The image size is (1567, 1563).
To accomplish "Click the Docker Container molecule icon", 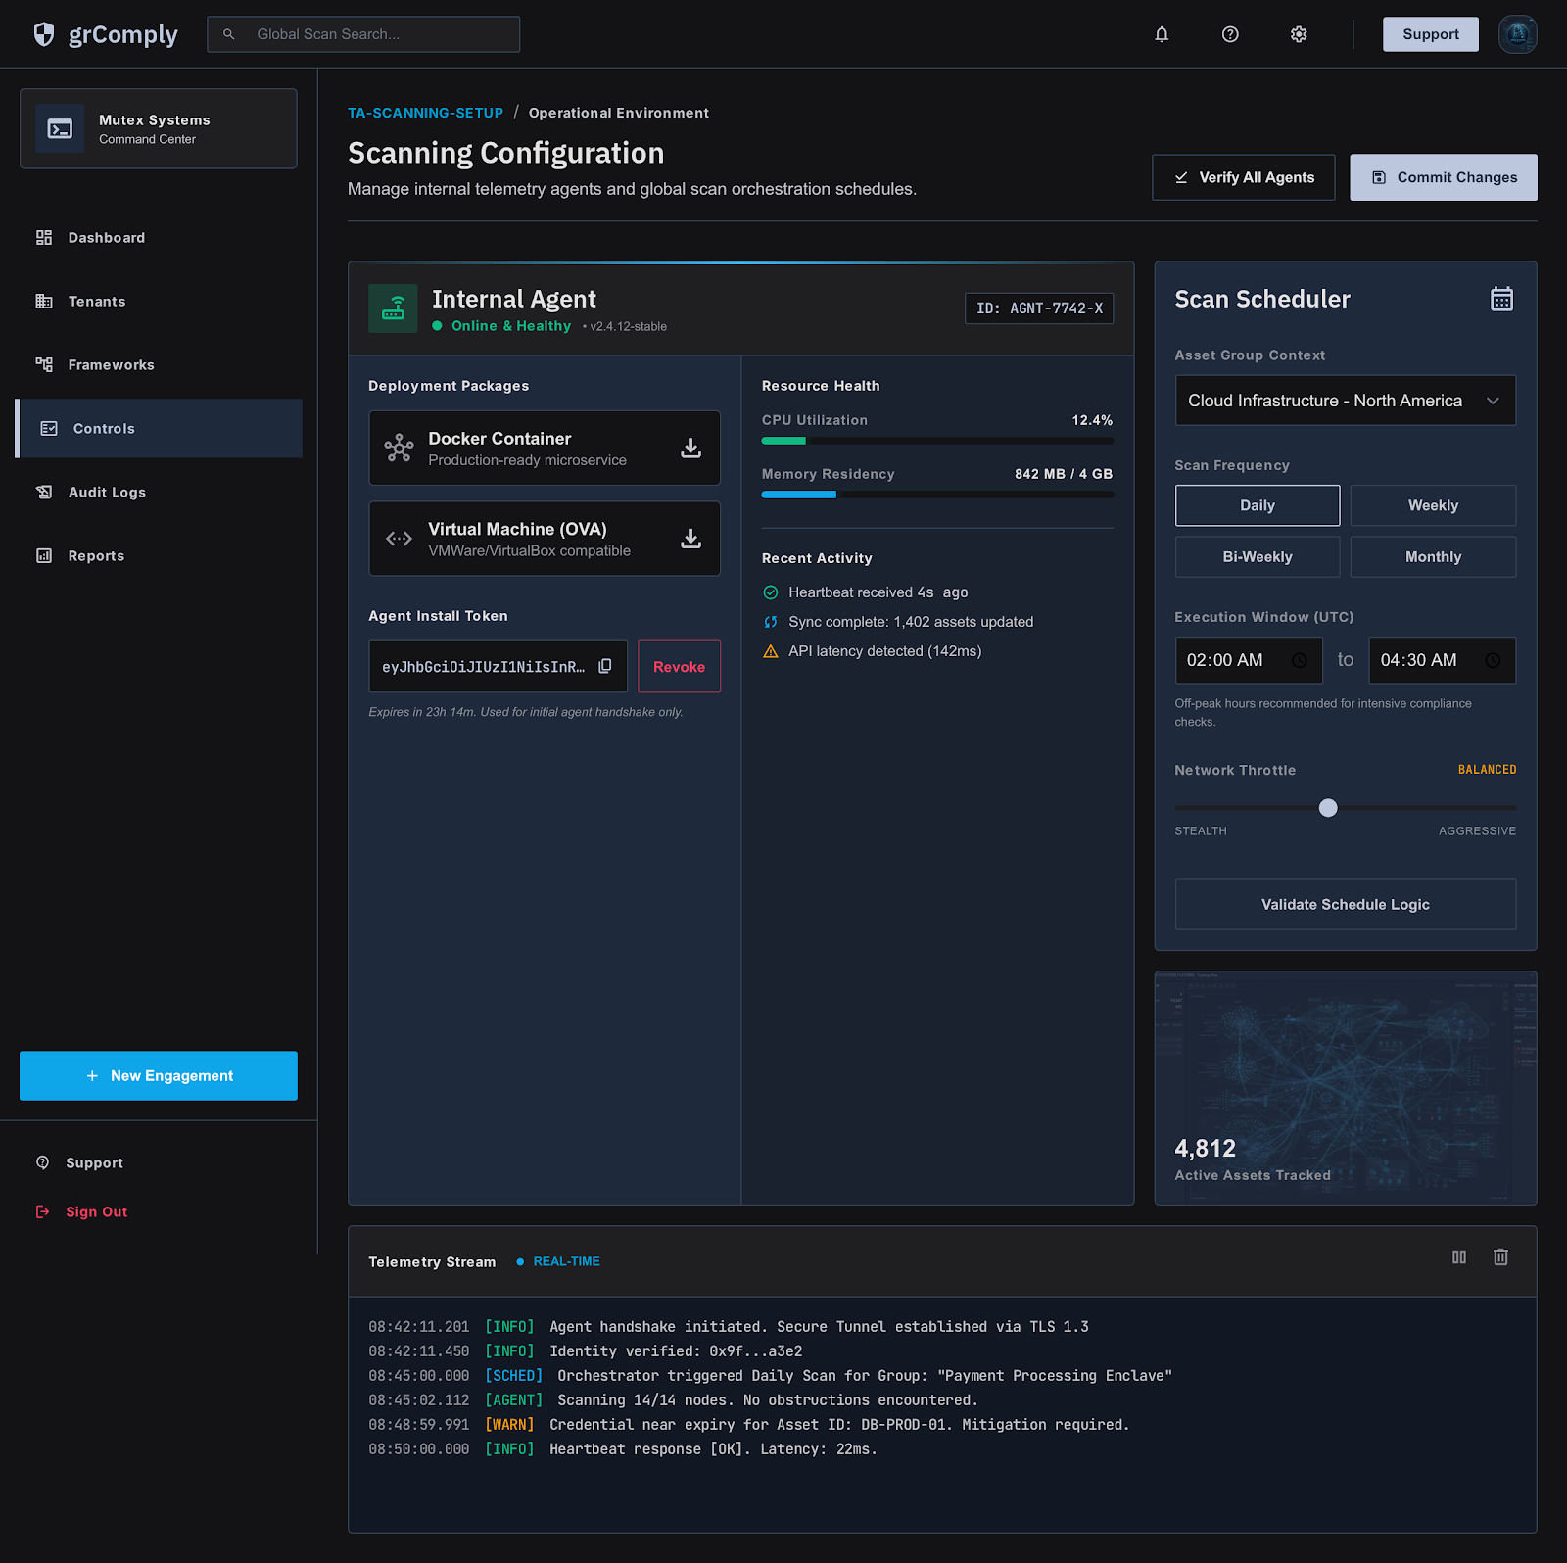I will click(399, 448).
